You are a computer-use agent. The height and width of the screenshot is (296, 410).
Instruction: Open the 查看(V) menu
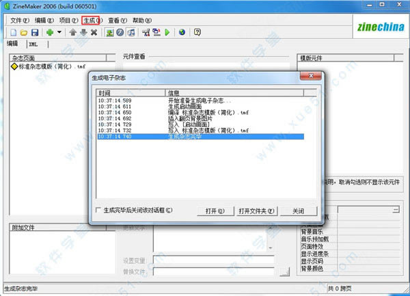(x=118, y=21)
